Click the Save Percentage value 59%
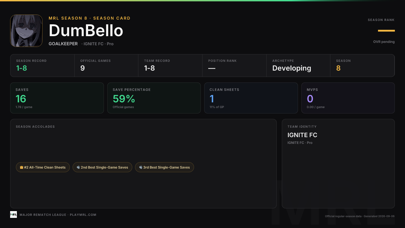Viewport: 405px width, 228px height. pos(124,99)
